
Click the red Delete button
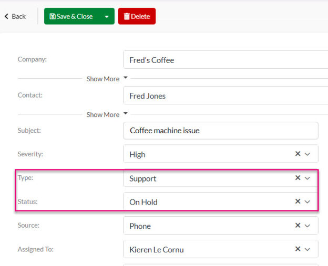coord(137,16)
